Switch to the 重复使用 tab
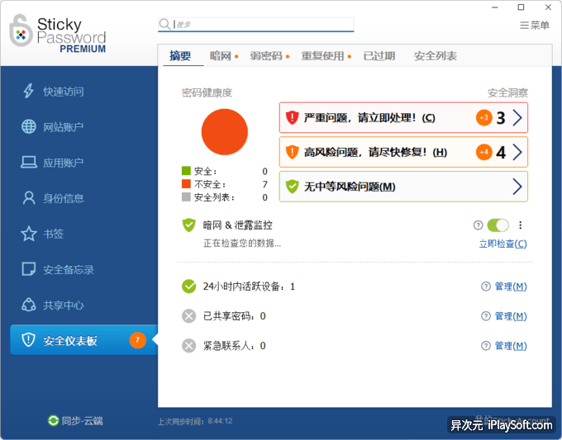The image size is (562, 440). 322,56
